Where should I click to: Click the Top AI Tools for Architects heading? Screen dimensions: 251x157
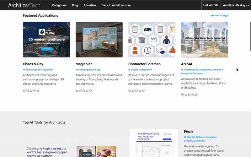44,122
